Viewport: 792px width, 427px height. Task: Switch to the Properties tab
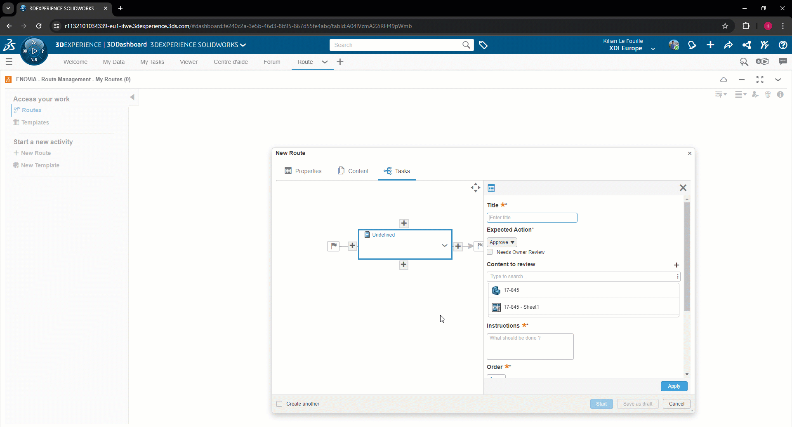(303, 171)
